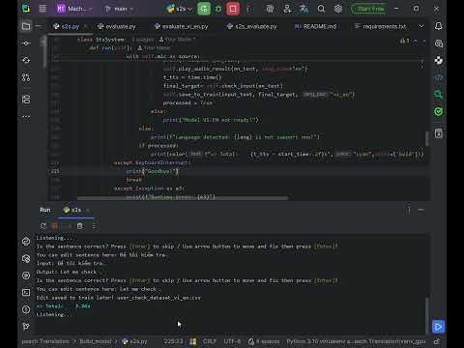Open the AI Assistant spiral icon in the title bar
464x348 pixels.
coord(270,9)
